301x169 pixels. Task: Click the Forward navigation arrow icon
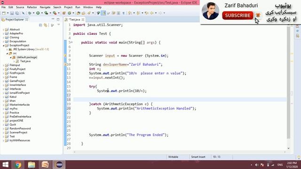click(x=160, y=13)
